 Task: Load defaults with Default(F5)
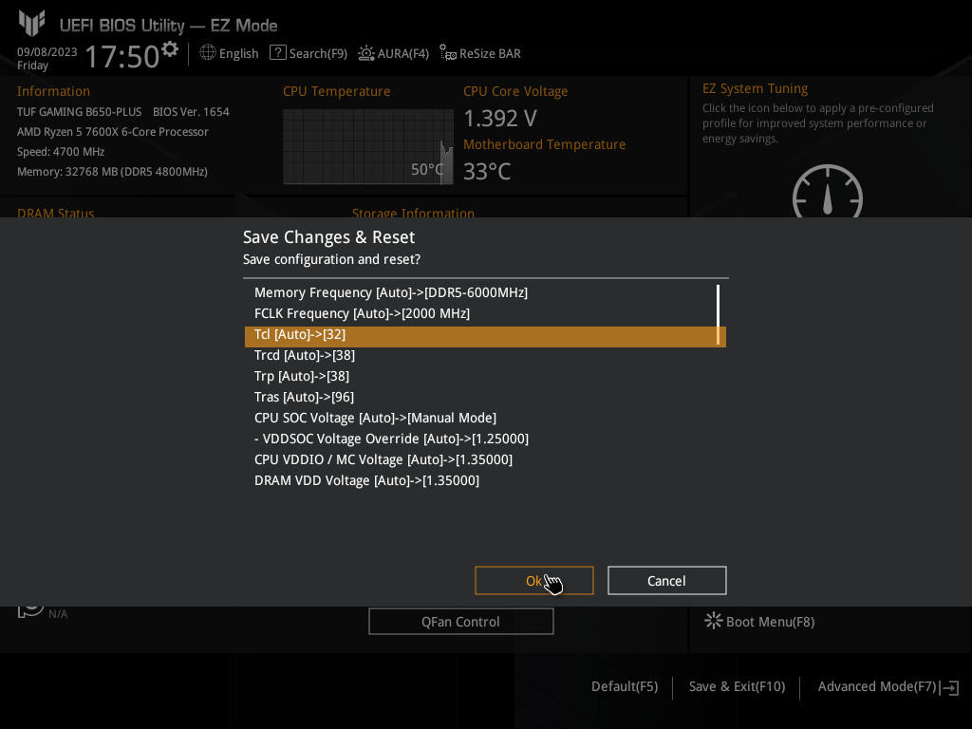[x=625, y=686]
